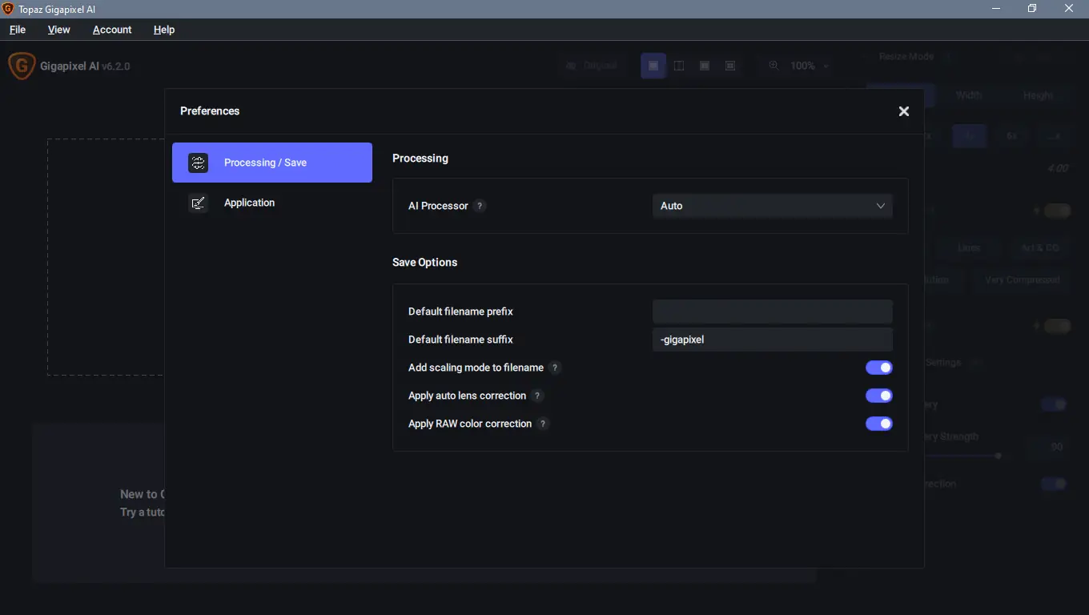Switch to the Application preferences tab
The image size is (1089, 615).
tap(272, 203)
